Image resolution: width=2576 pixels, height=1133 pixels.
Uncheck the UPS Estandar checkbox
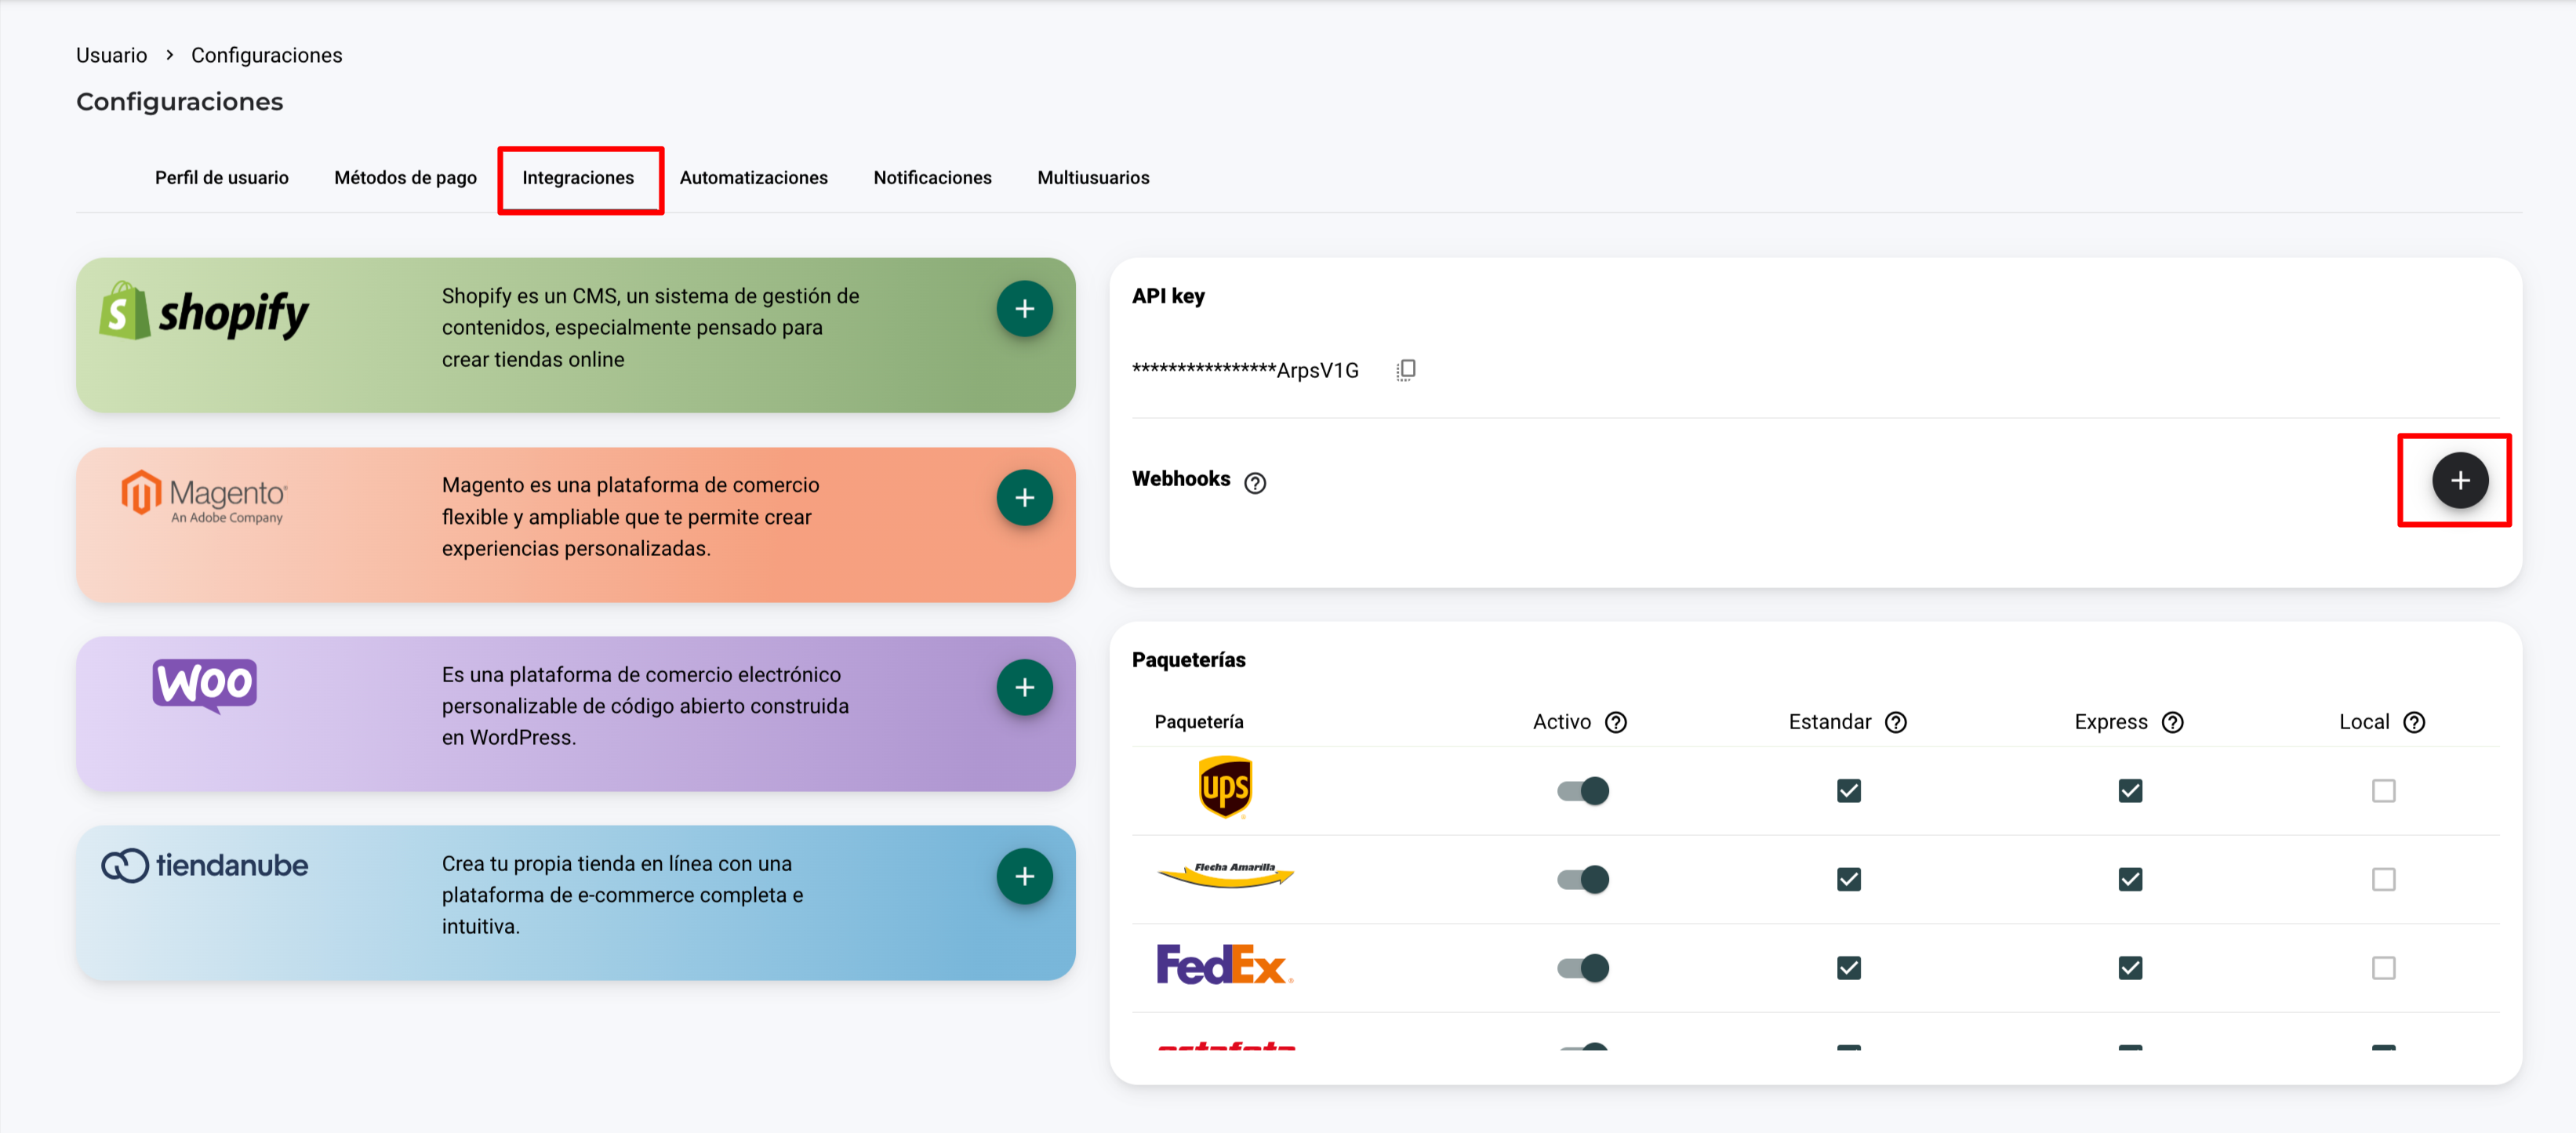pos(1848,791)
